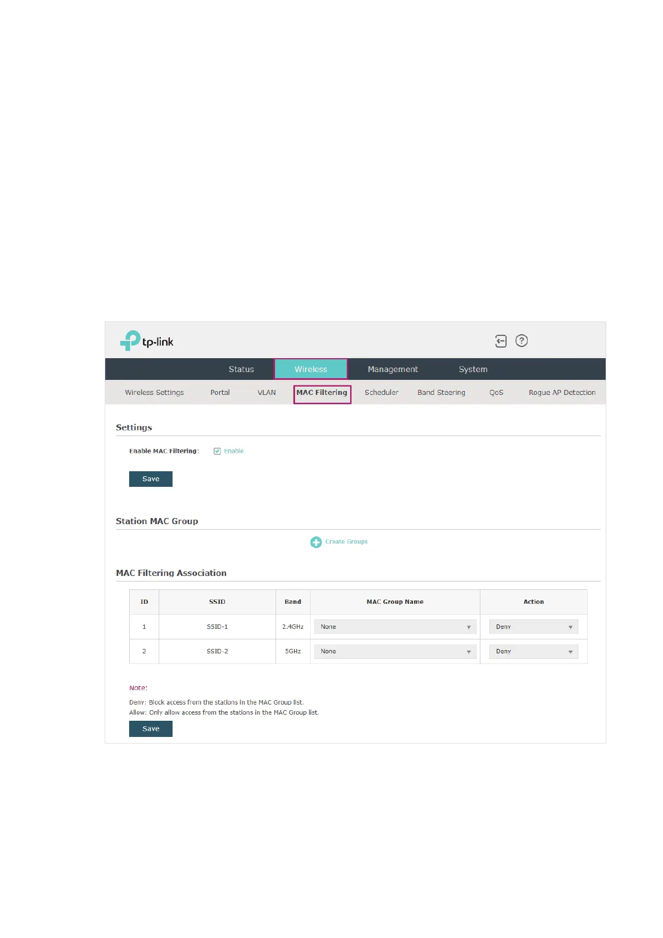The image size is (663, 938).
Task: Click the Station MAC Group heading
Action: [x=157, y=521]
